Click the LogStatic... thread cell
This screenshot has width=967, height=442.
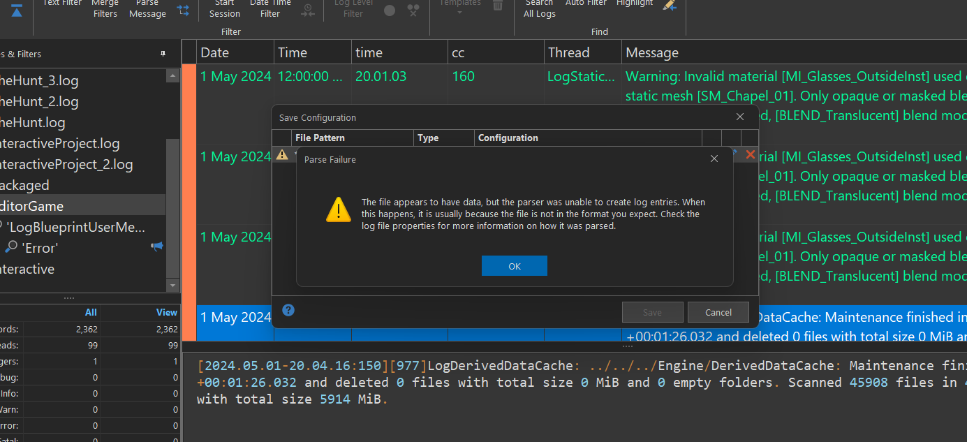(581, 76)
